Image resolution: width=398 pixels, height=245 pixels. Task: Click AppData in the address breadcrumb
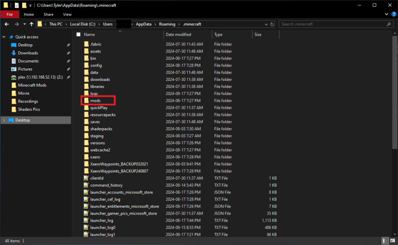144,24
